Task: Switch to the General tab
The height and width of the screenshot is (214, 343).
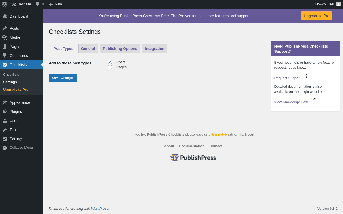Action: [x=88, y=49]
